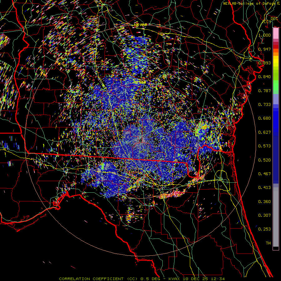This screenshot has width=281, height=281.
Task: Click the 0.253 scale value
Action: coord(264,229)
